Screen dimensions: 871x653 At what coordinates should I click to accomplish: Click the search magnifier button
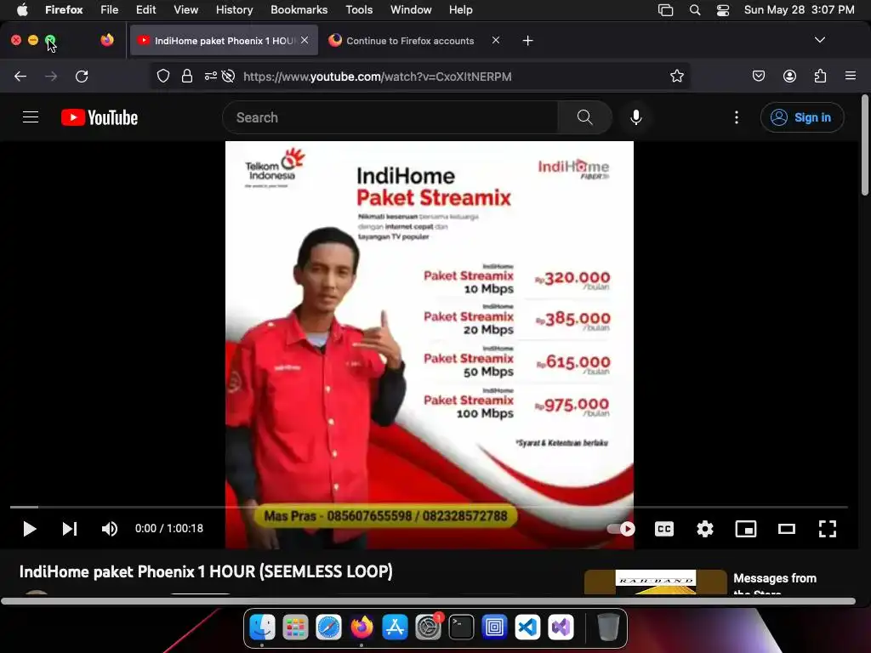tap(585, 117)
